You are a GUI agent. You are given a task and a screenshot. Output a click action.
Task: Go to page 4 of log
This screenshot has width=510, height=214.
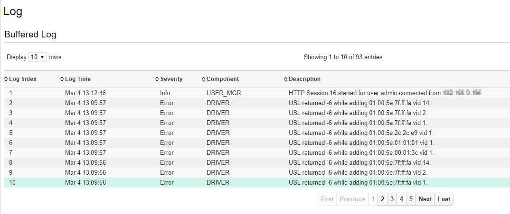402,199
